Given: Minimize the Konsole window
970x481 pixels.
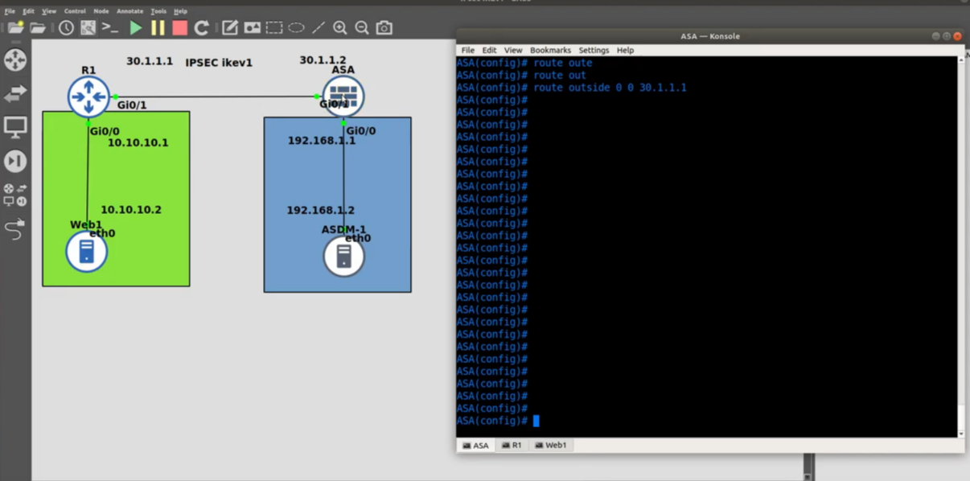Looking at the screenshot, I should 935,36.
